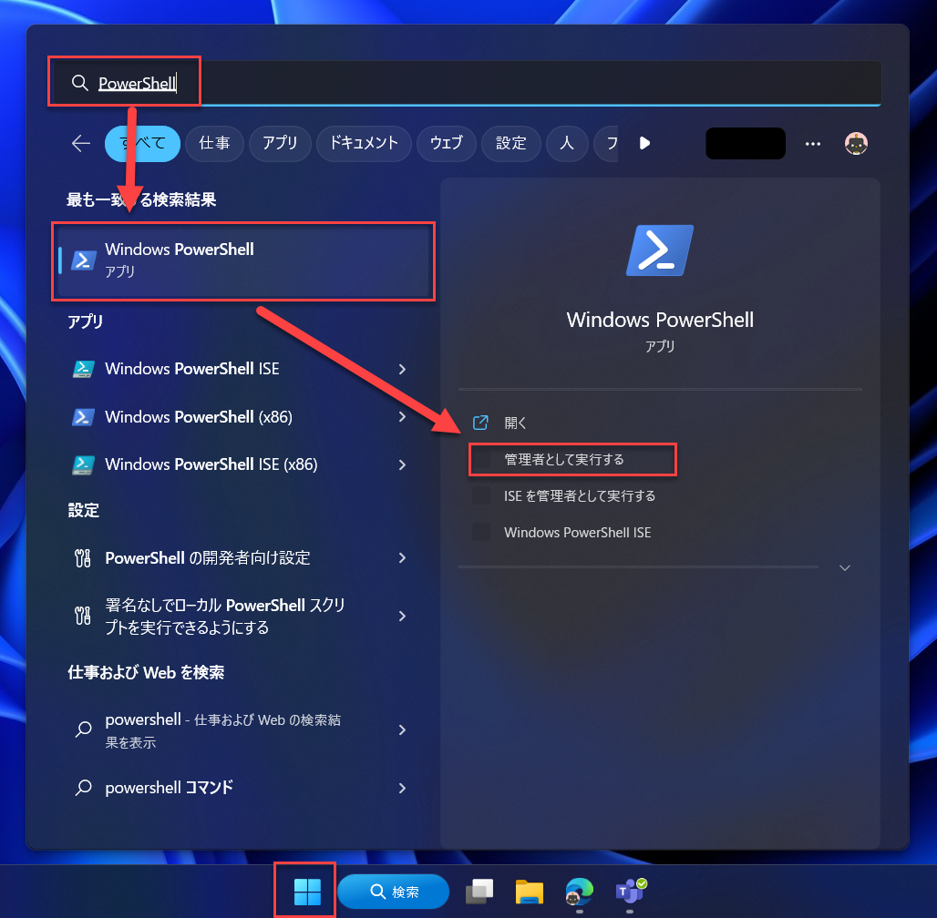
Task: Click into the PowerShell search text field
Action: pyautogui.click(x=466, y=83)
